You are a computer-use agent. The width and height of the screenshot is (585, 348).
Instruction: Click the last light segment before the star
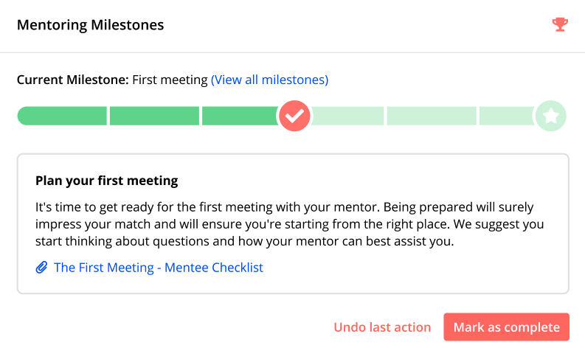(x=507, y=116)
